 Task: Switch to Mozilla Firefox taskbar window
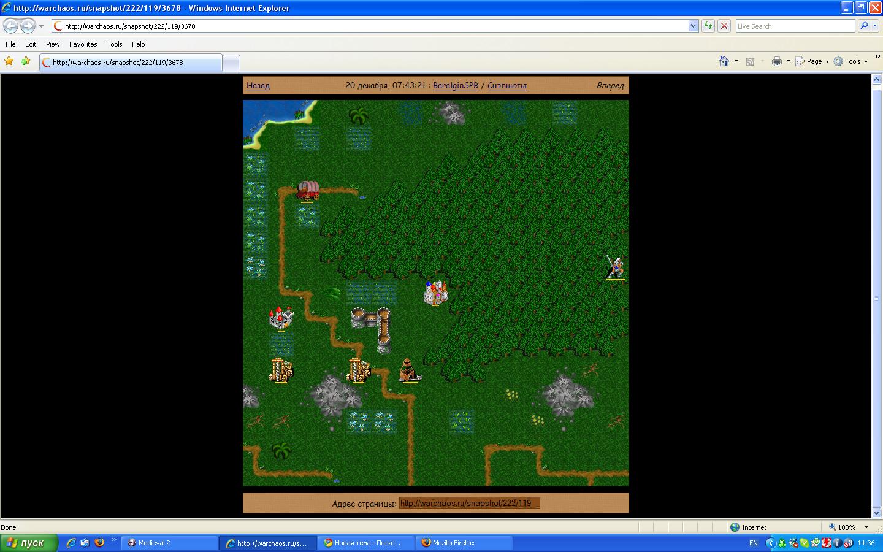(464, 543)
